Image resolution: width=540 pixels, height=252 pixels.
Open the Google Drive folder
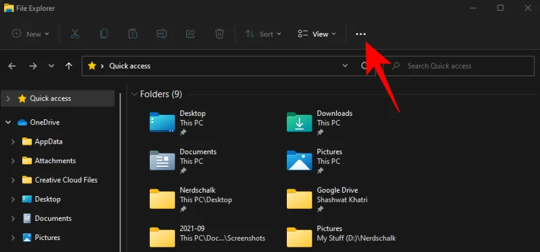[299, 199]
